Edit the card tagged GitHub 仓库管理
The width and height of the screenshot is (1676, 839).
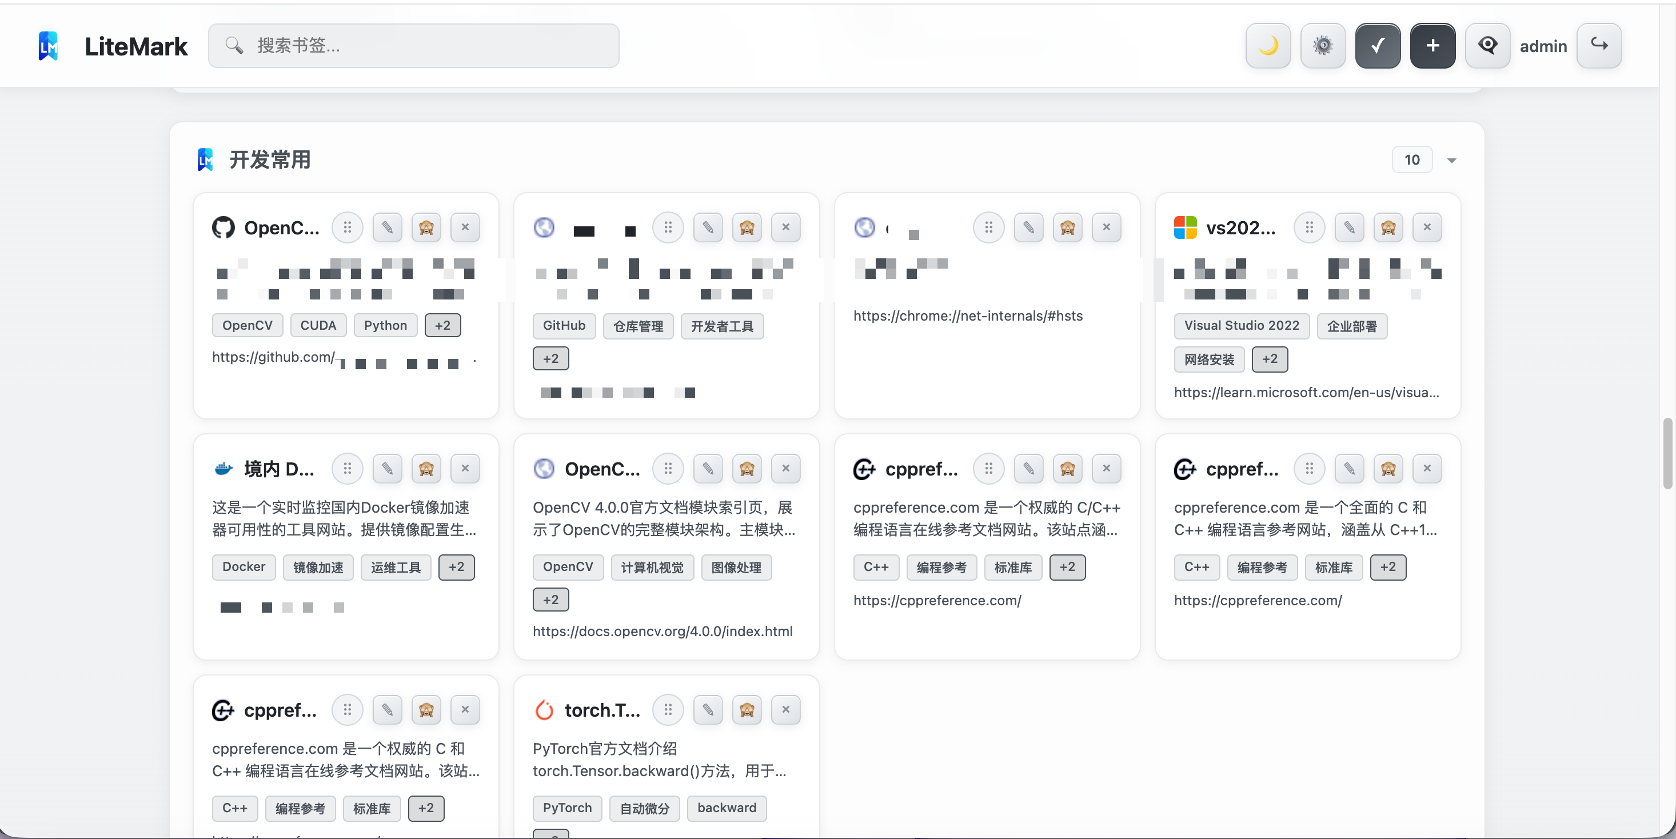pos(708,227)
